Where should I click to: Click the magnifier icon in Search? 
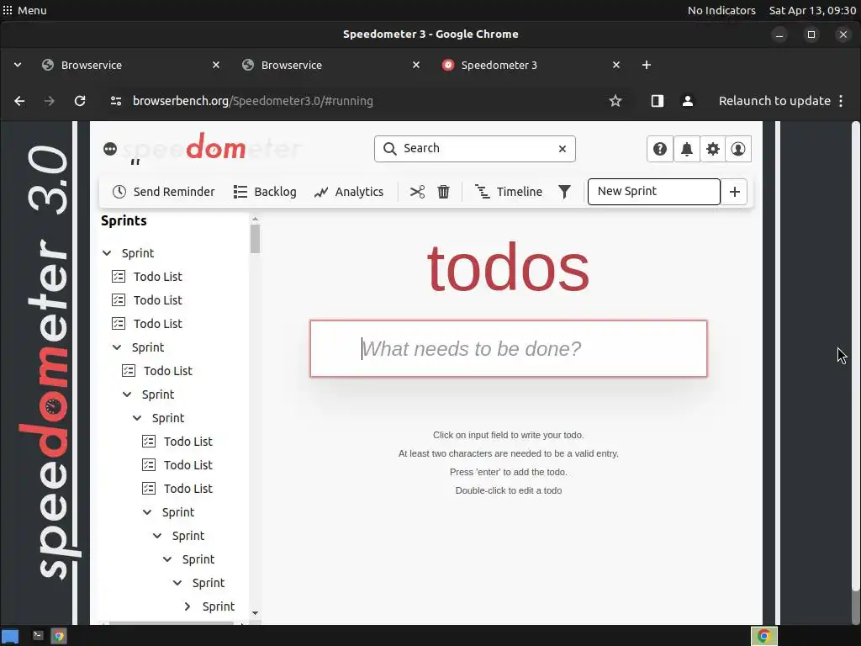pyautogui.click(x=390, y=149)
